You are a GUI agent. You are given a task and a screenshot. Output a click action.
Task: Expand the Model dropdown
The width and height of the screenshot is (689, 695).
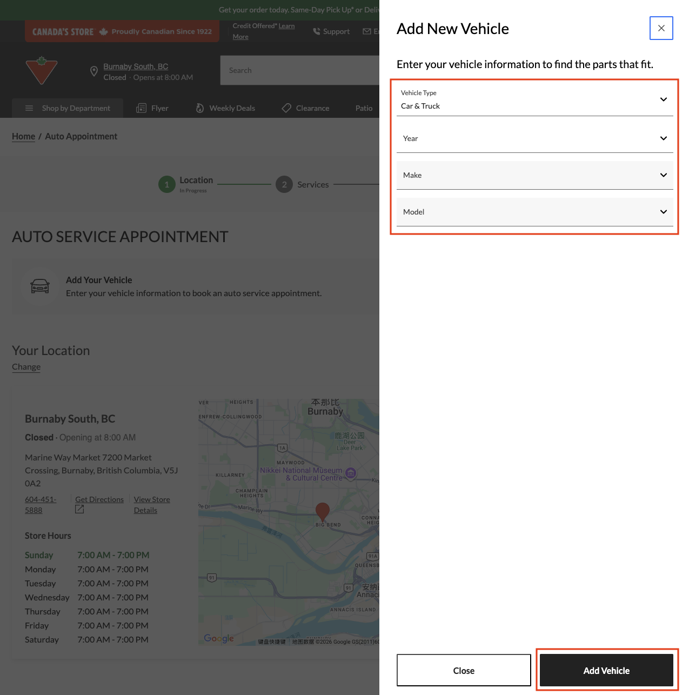[x=534, y=212]
